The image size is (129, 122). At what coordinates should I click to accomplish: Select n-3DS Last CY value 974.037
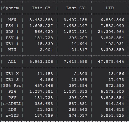click(78, 115)
